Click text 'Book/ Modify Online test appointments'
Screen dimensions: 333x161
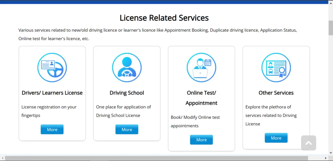(x=195, y=121)
